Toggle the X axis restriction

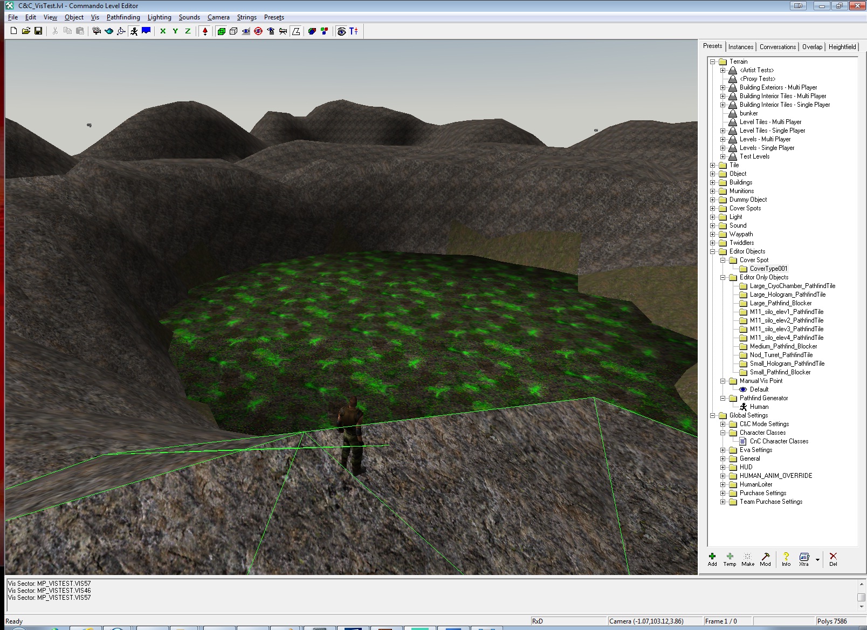coord(163,31)
